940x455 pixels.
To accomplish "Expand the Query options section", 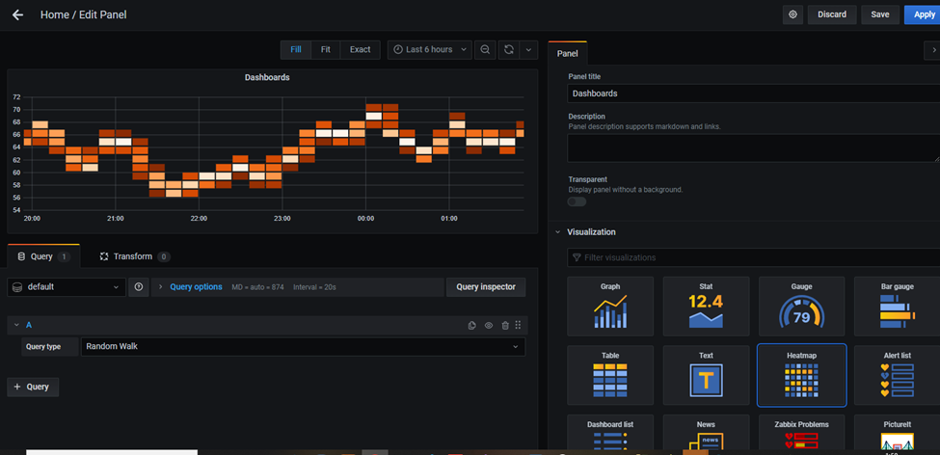I will coord(196,287).
